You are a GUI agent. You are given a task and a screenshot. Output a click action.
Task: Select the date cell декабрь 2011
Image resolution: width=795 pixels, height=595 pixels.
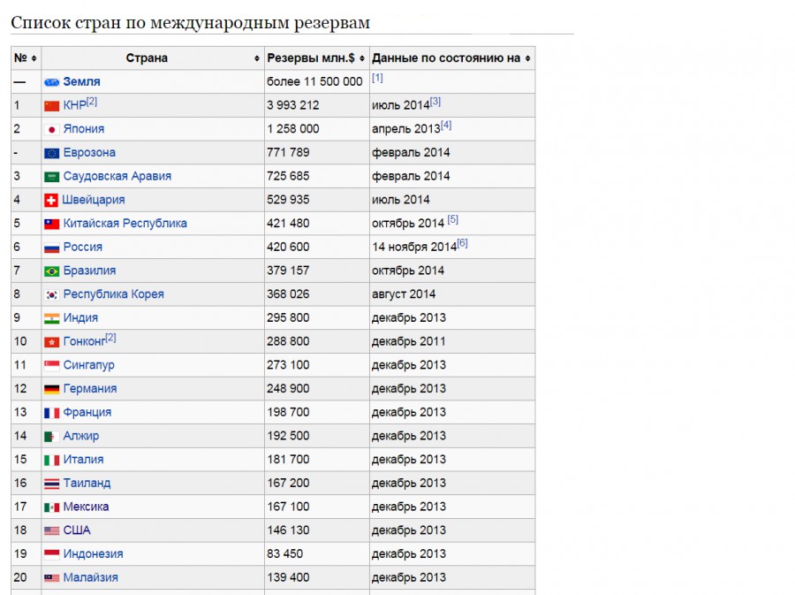(409, 341)
